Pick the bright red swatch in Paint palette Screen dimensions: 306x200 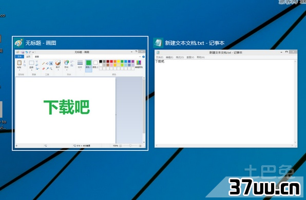pyautogui.click(x=111, y=61)
